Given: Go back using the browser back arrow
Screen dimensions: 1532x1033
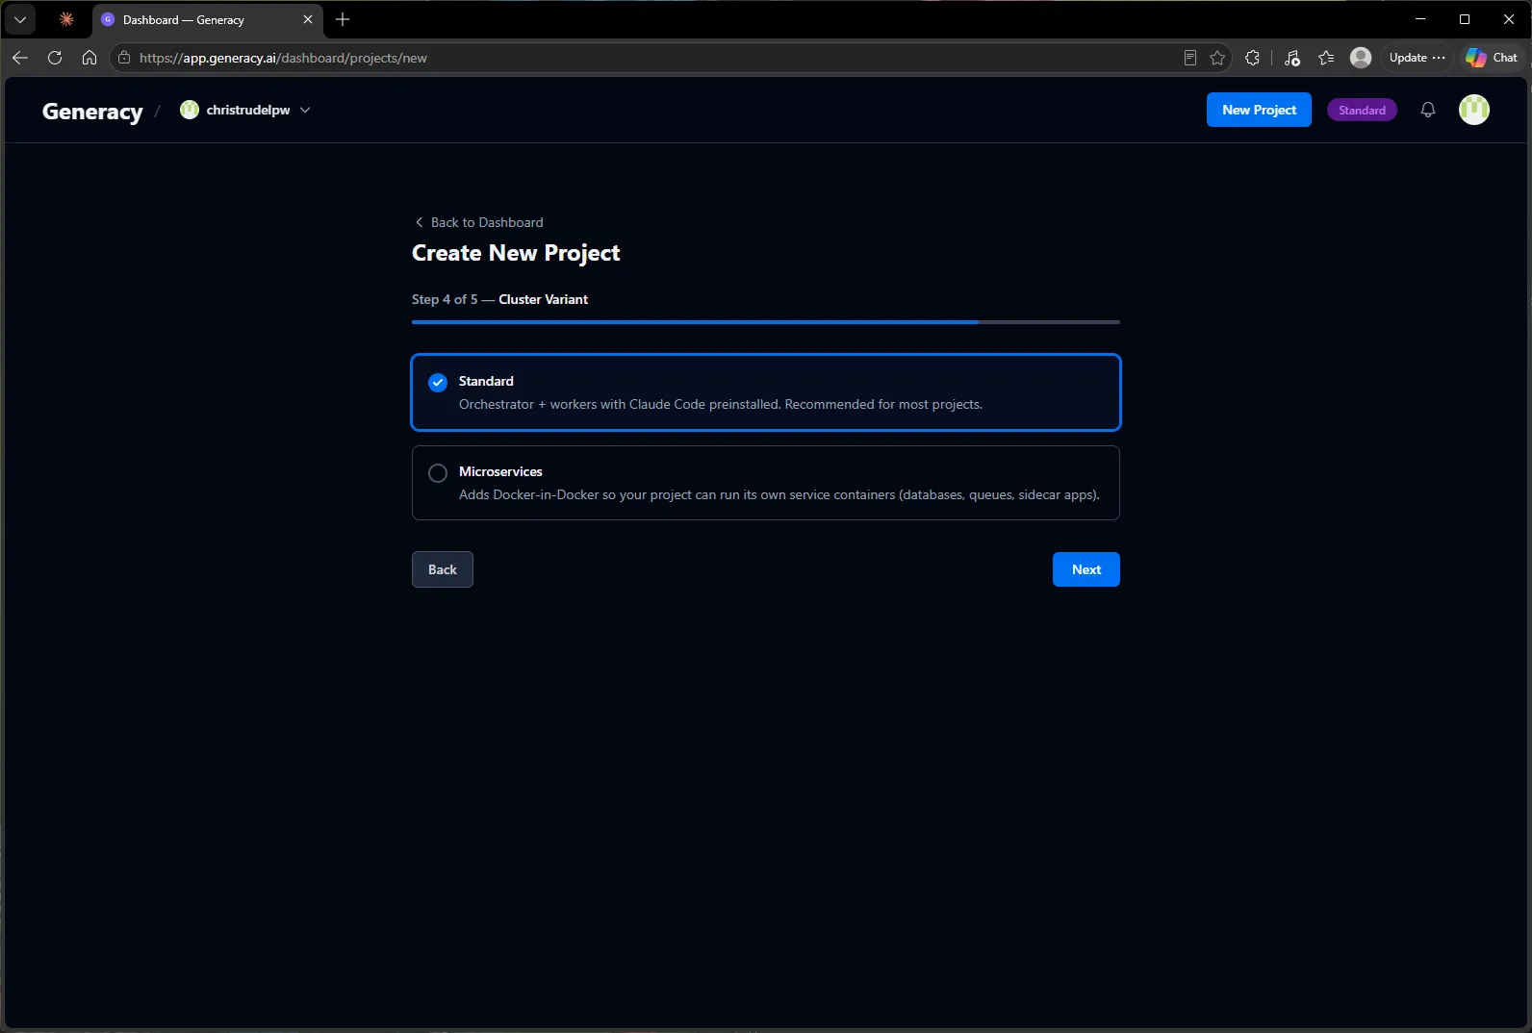Looking at the screenshot, I should pos(20,58).
